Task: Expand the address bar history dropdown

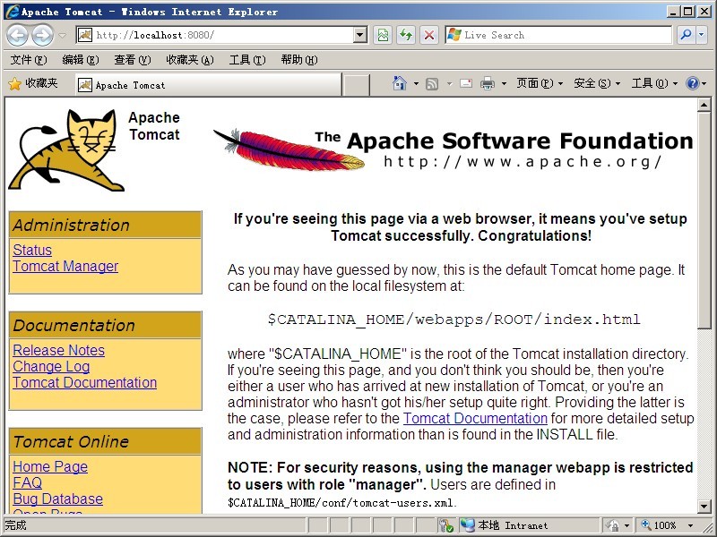Action: 360,35
